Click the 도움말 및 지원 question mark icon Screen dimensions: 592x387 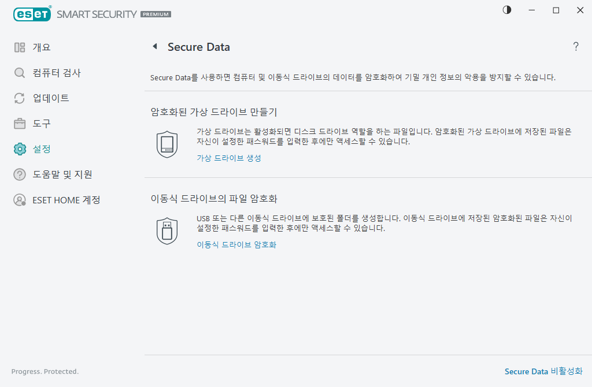tap(19, 174)
